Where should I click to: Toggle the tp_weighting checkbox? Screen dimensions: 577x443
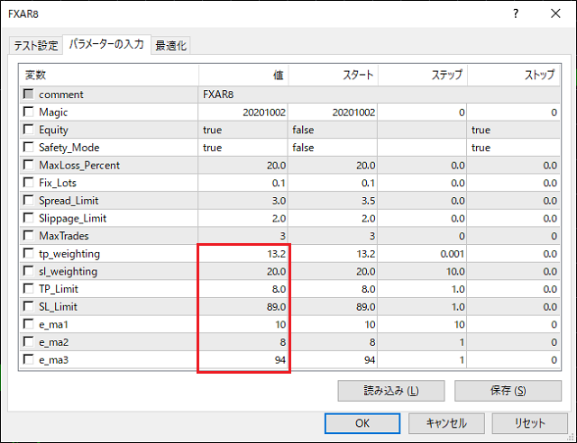pos(28,253)
